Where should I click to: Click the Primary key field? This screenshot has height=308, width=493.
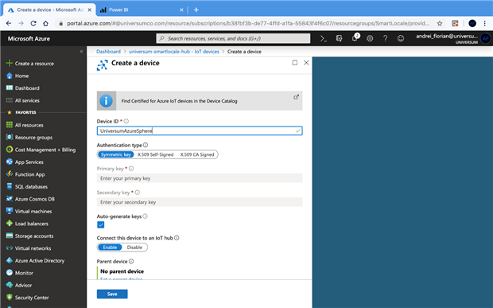(x=200, y=178)
